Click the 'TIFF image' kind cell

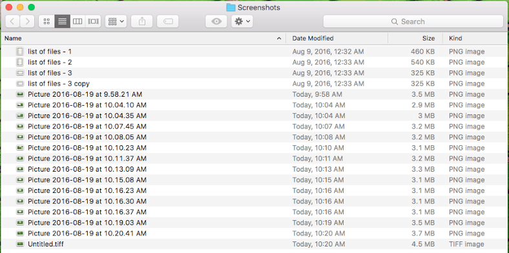466,244
